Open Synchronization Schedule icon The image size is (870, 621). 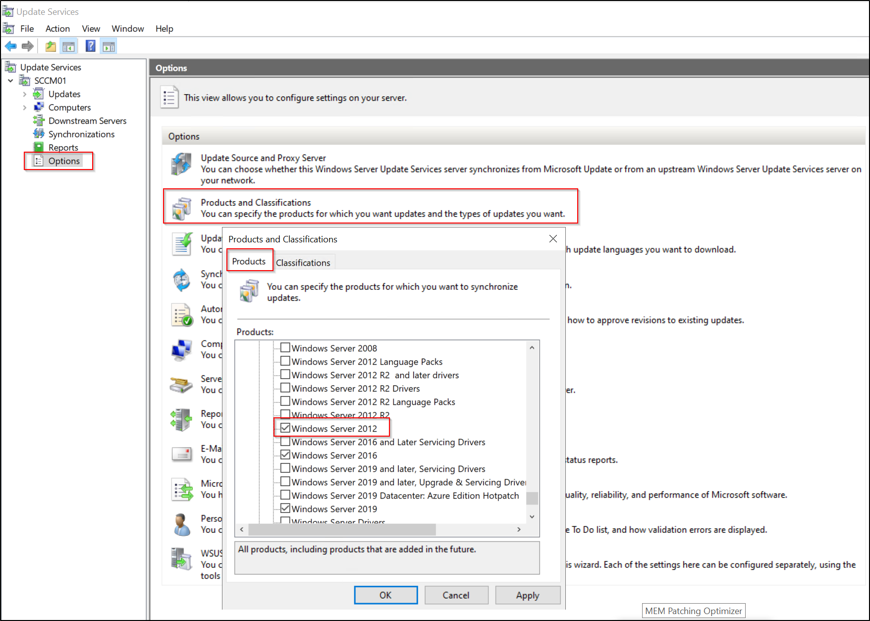point(181,280)
